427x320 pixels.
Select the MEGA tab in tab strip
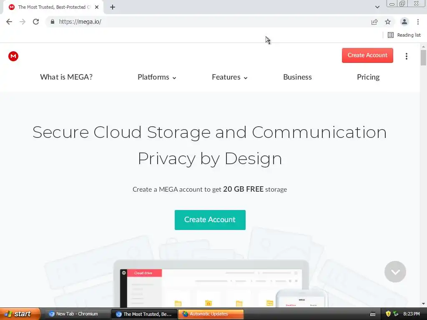(53, 7)
